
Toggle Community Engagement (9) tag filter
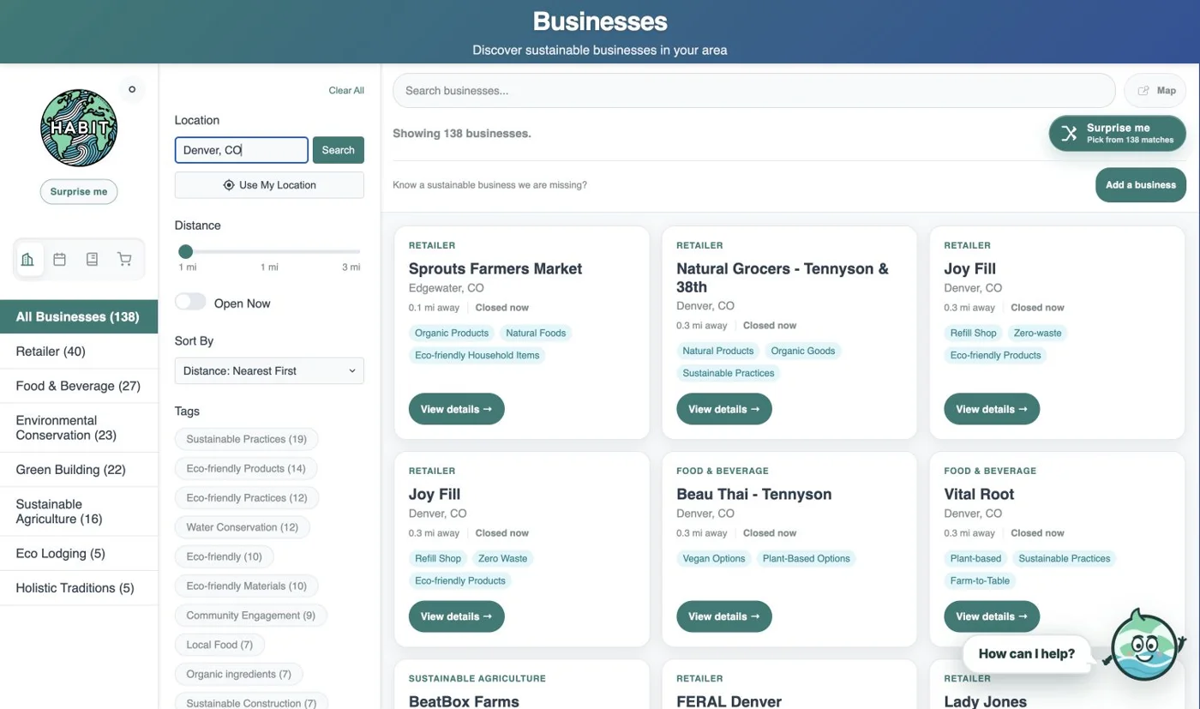click(x=250, y=616)
